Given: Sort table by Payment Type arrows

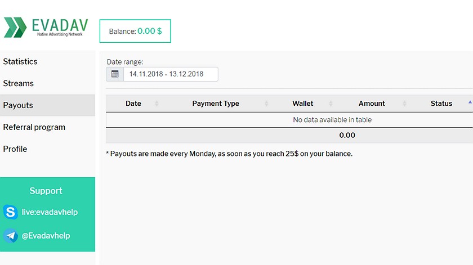Looking at the screenshot, I should coord(266,104).
